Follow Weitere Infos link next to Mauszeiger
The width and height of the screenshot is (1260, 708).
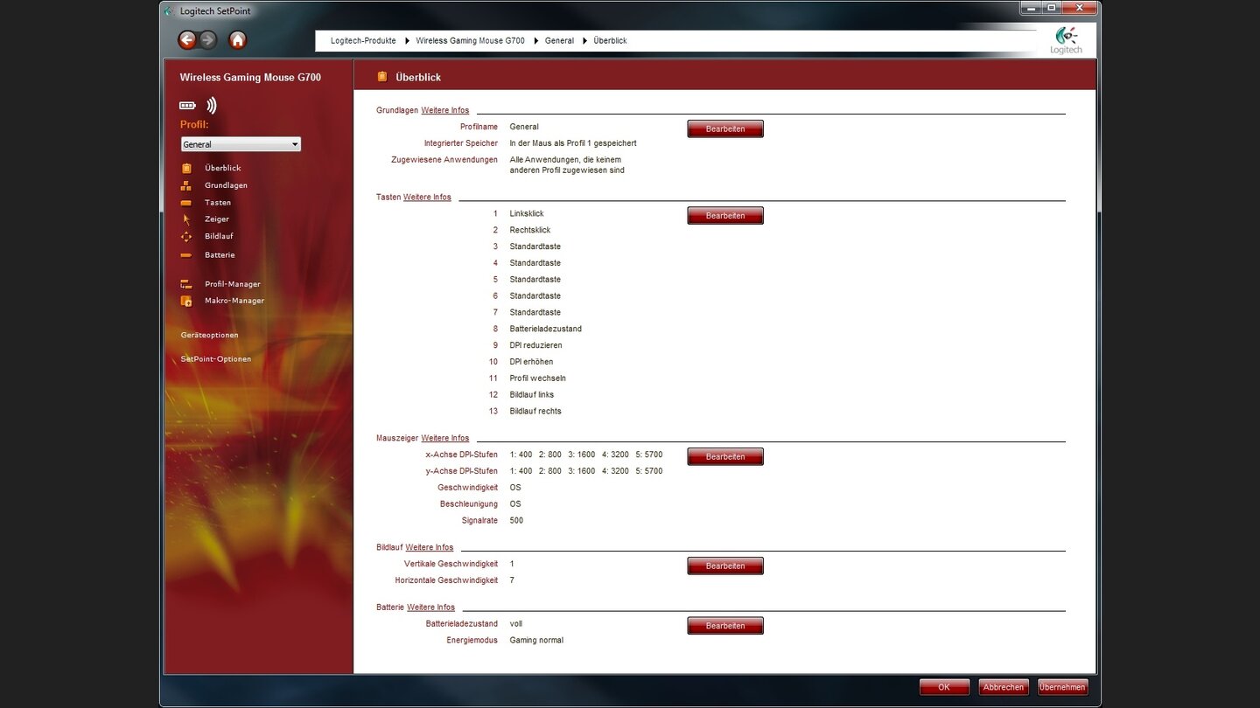pos(445,438)
